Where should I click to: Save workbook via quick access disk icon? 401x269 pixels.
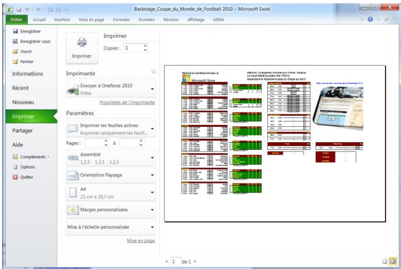point(19,10)
